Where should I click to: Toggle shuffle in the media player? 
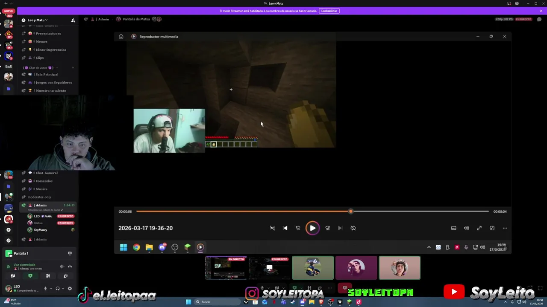coord(272,228)
